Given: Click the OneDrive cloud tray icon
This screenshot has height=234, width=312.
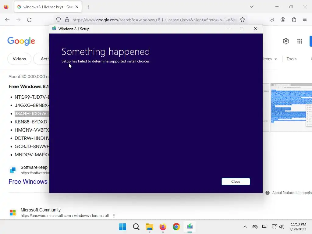Looking at the screenshot, I should (255, 227).
